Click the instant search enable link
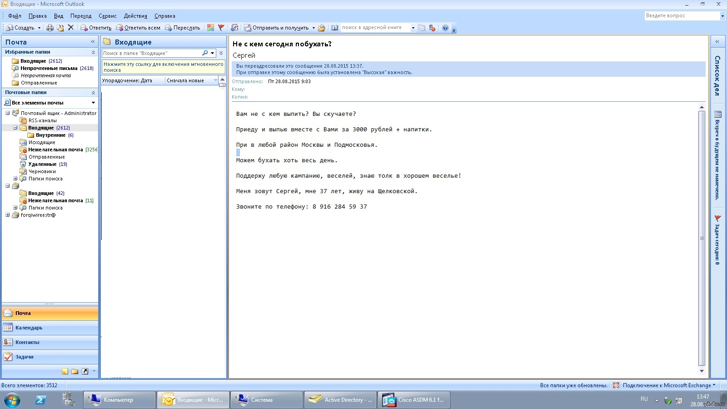Screen dimensions: 727x409 tap(163, 67)
